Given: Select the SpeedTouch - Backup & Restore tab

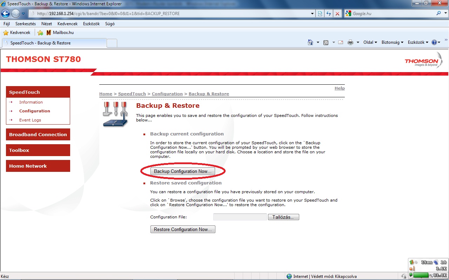Looking at the screenshot, I should [x=54, y=43].
